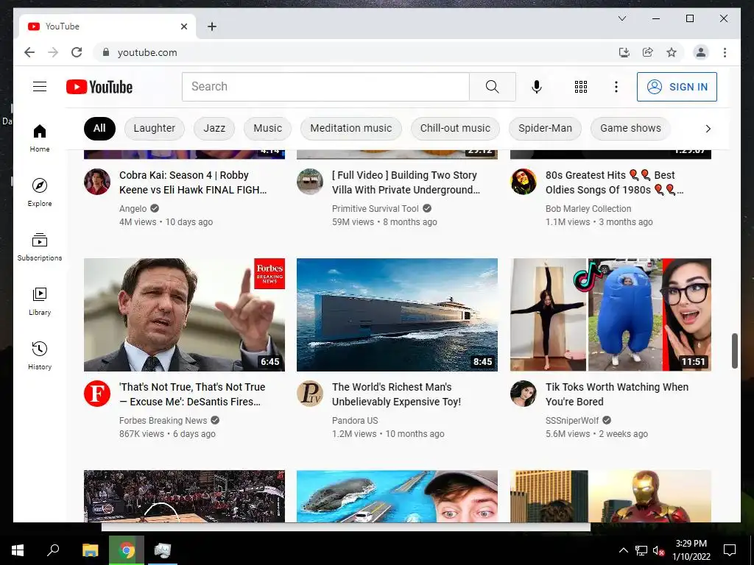Open the Windows Start menu
The width and height of the screenshot is (754, 565).
pyautogui.click(x=18, y=550)
